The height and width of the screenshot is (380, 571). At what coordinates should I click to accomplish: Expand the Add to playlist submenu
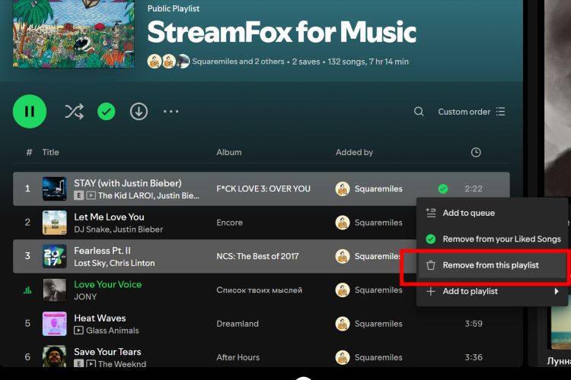click(492, 291)
